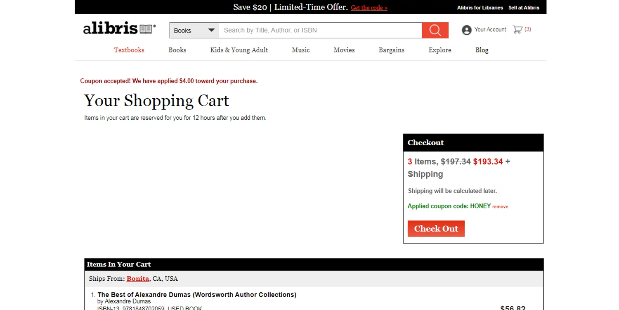Open the Movies section
Image resolution: width=619 pixels, height=310 pixels.
click(x=344, y=50)
